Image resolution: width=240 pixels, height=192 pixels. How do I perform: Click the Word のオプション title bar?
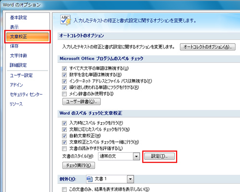pyautogui.click(x=120, y=5)
